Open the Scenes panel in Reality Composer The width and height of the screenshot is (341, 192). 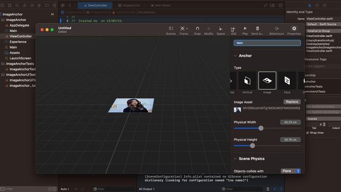171,31
